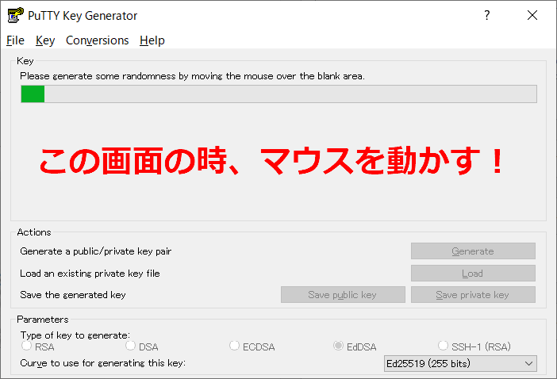
Task: Open the Key menu
Action: 45,40
